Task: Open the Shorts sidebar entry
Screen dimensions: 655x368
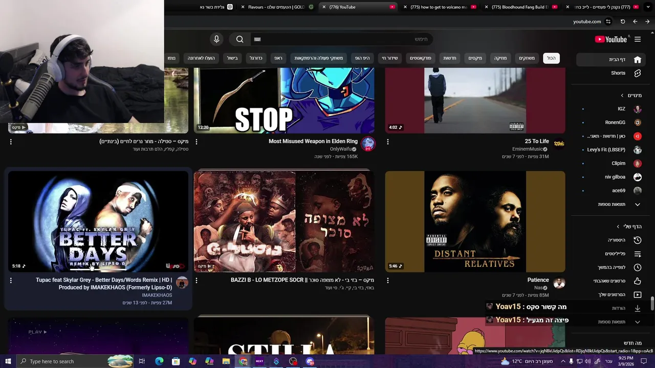Action: pos(610,73)
